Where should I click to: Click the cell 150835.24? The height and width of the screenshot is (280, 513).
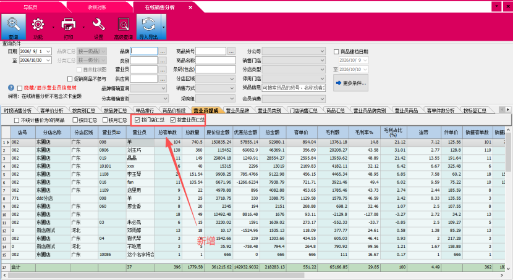tap(219, 142)
